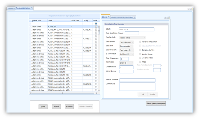Click the Délai Dénouement field
The image size is (200, 119).
(x=124, y=59)
